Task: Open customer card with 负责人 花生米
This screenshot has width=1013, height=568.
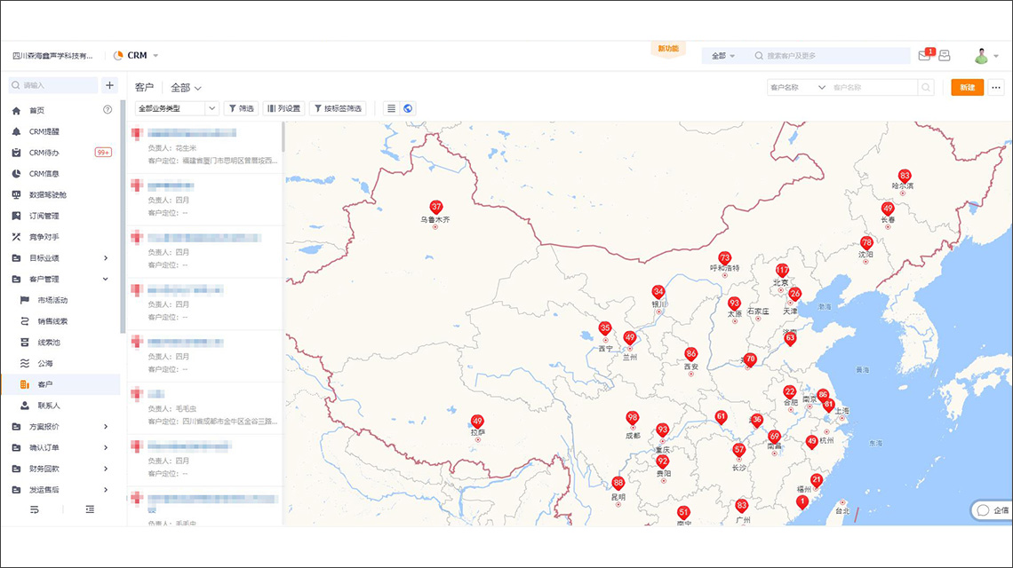Action: [x=205, y=147]
